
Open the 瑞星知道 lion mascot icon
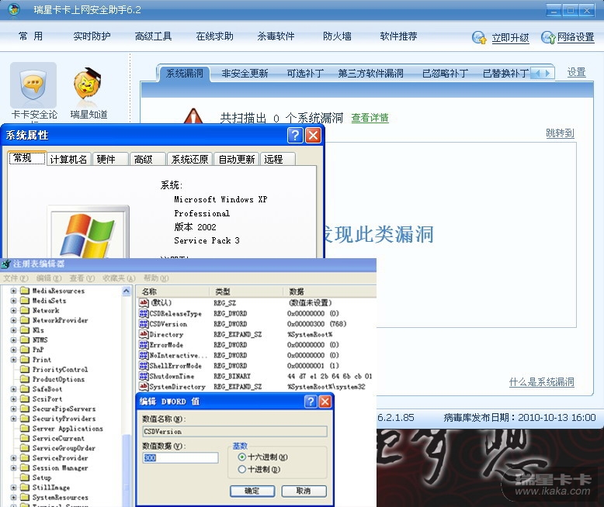point(89,84)
